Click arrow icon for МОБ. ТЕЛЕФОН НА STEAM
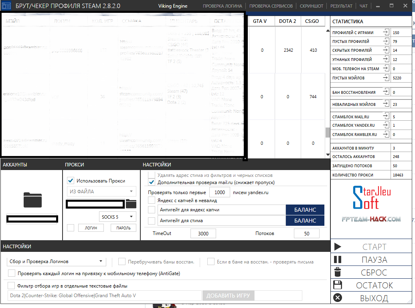Screen dimensions: 415x308 click(x=386, y=68)
